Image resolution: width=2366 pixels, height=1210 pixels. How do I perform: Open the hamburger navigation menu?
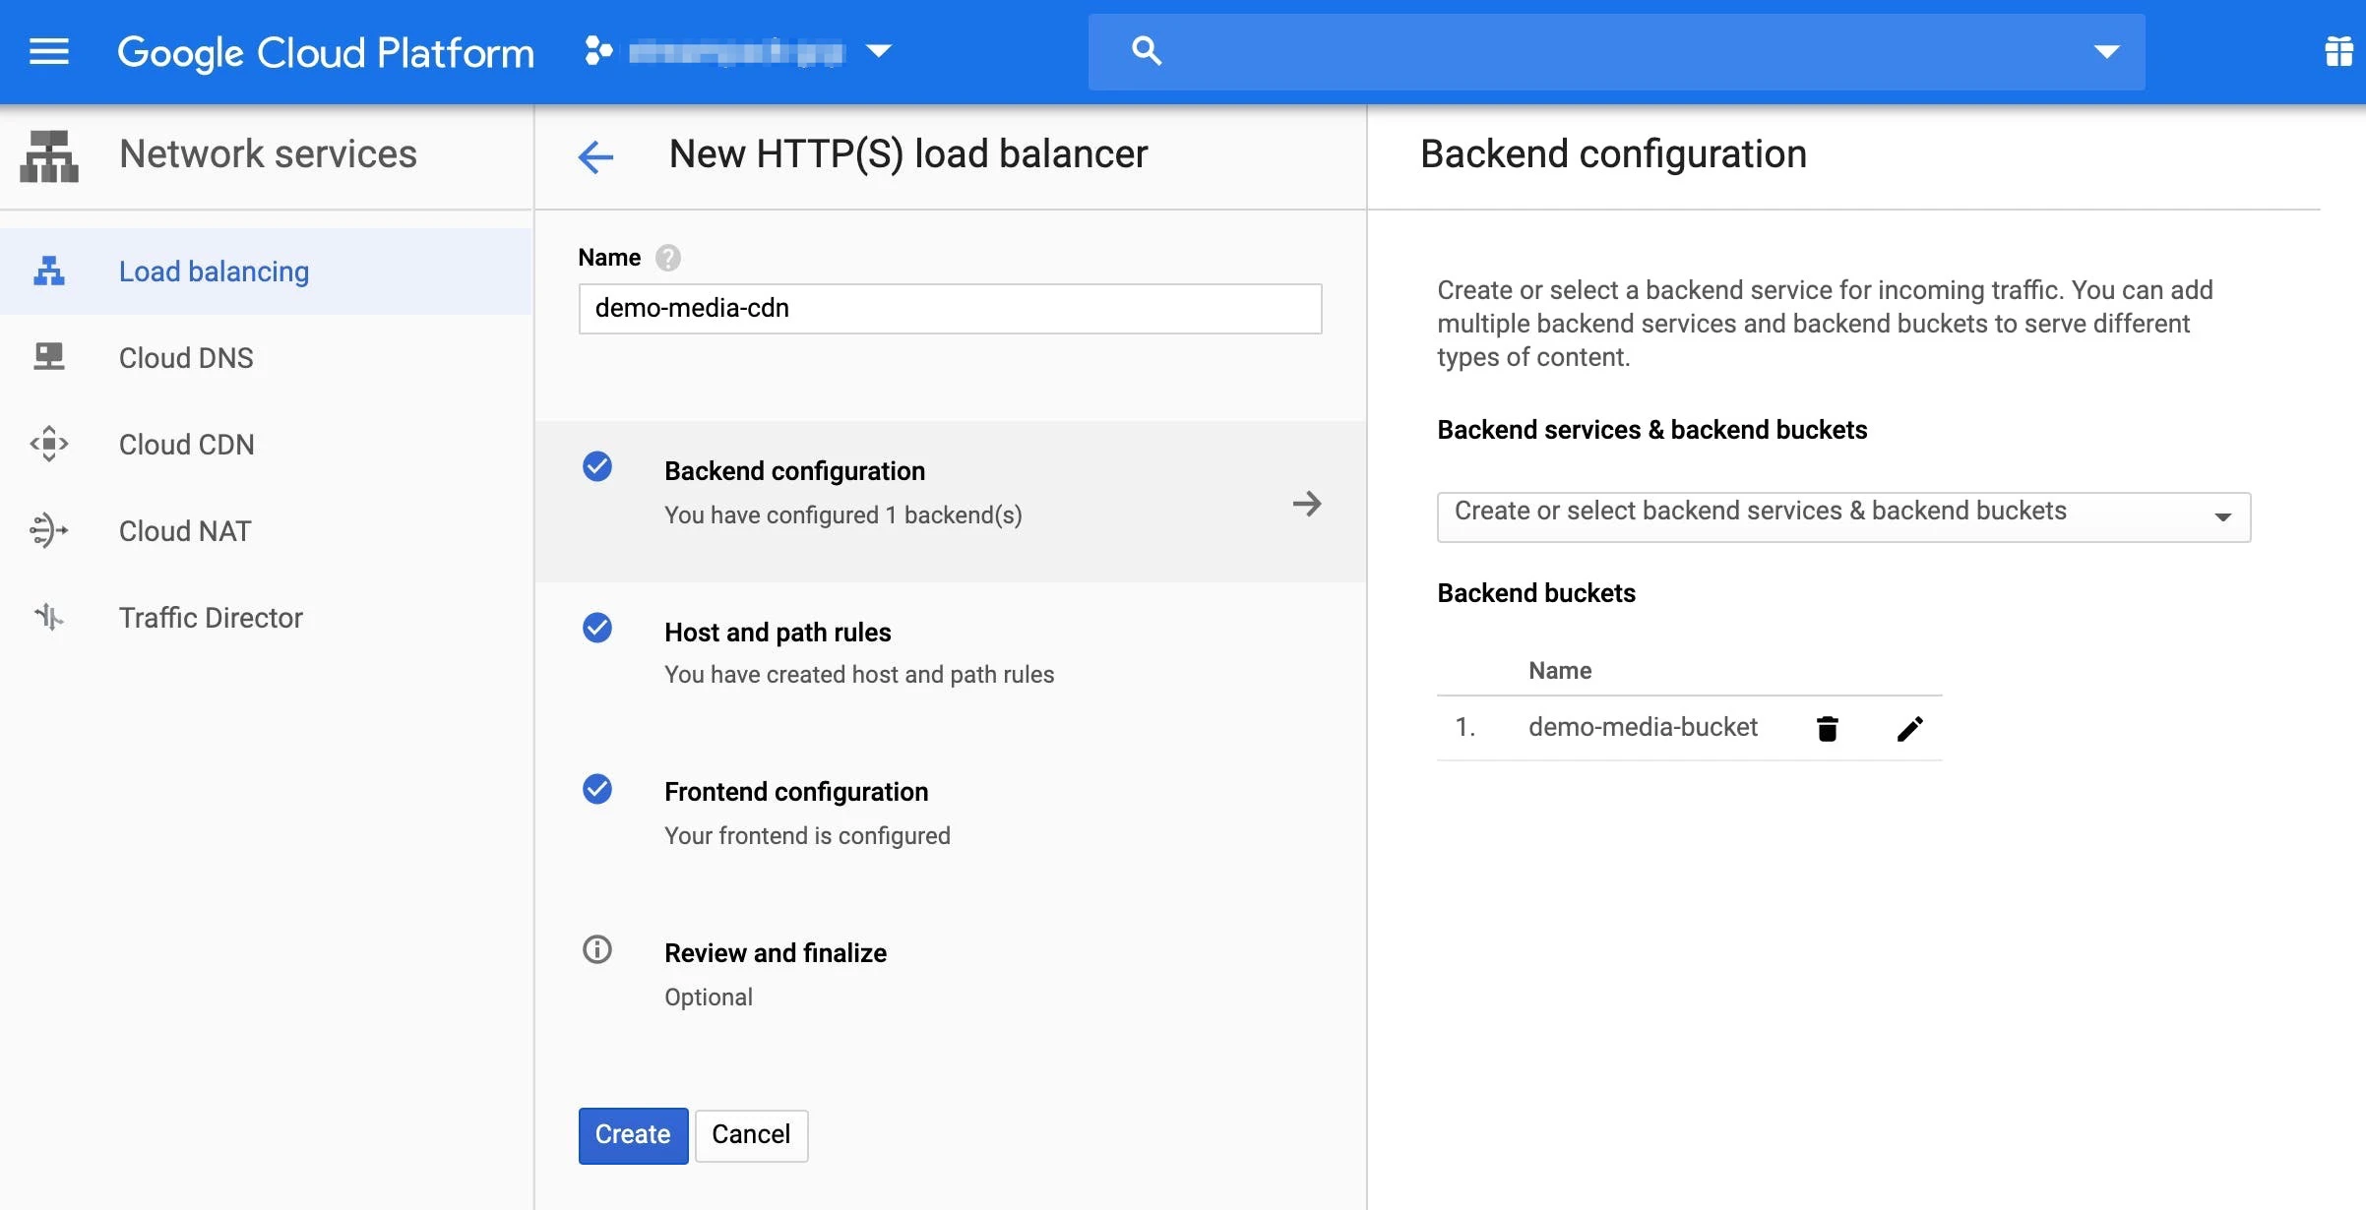tap(49, 51)
